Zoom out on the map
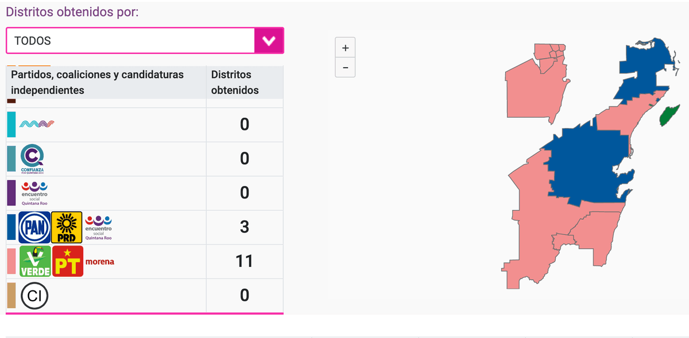This screenshot has height=338, width=689. click(x=345, y=67)
